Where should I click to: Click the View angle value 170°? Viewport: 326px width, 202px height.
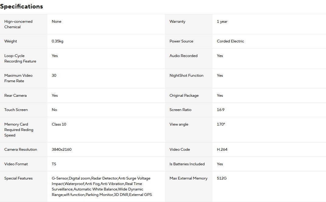point(221,124)
